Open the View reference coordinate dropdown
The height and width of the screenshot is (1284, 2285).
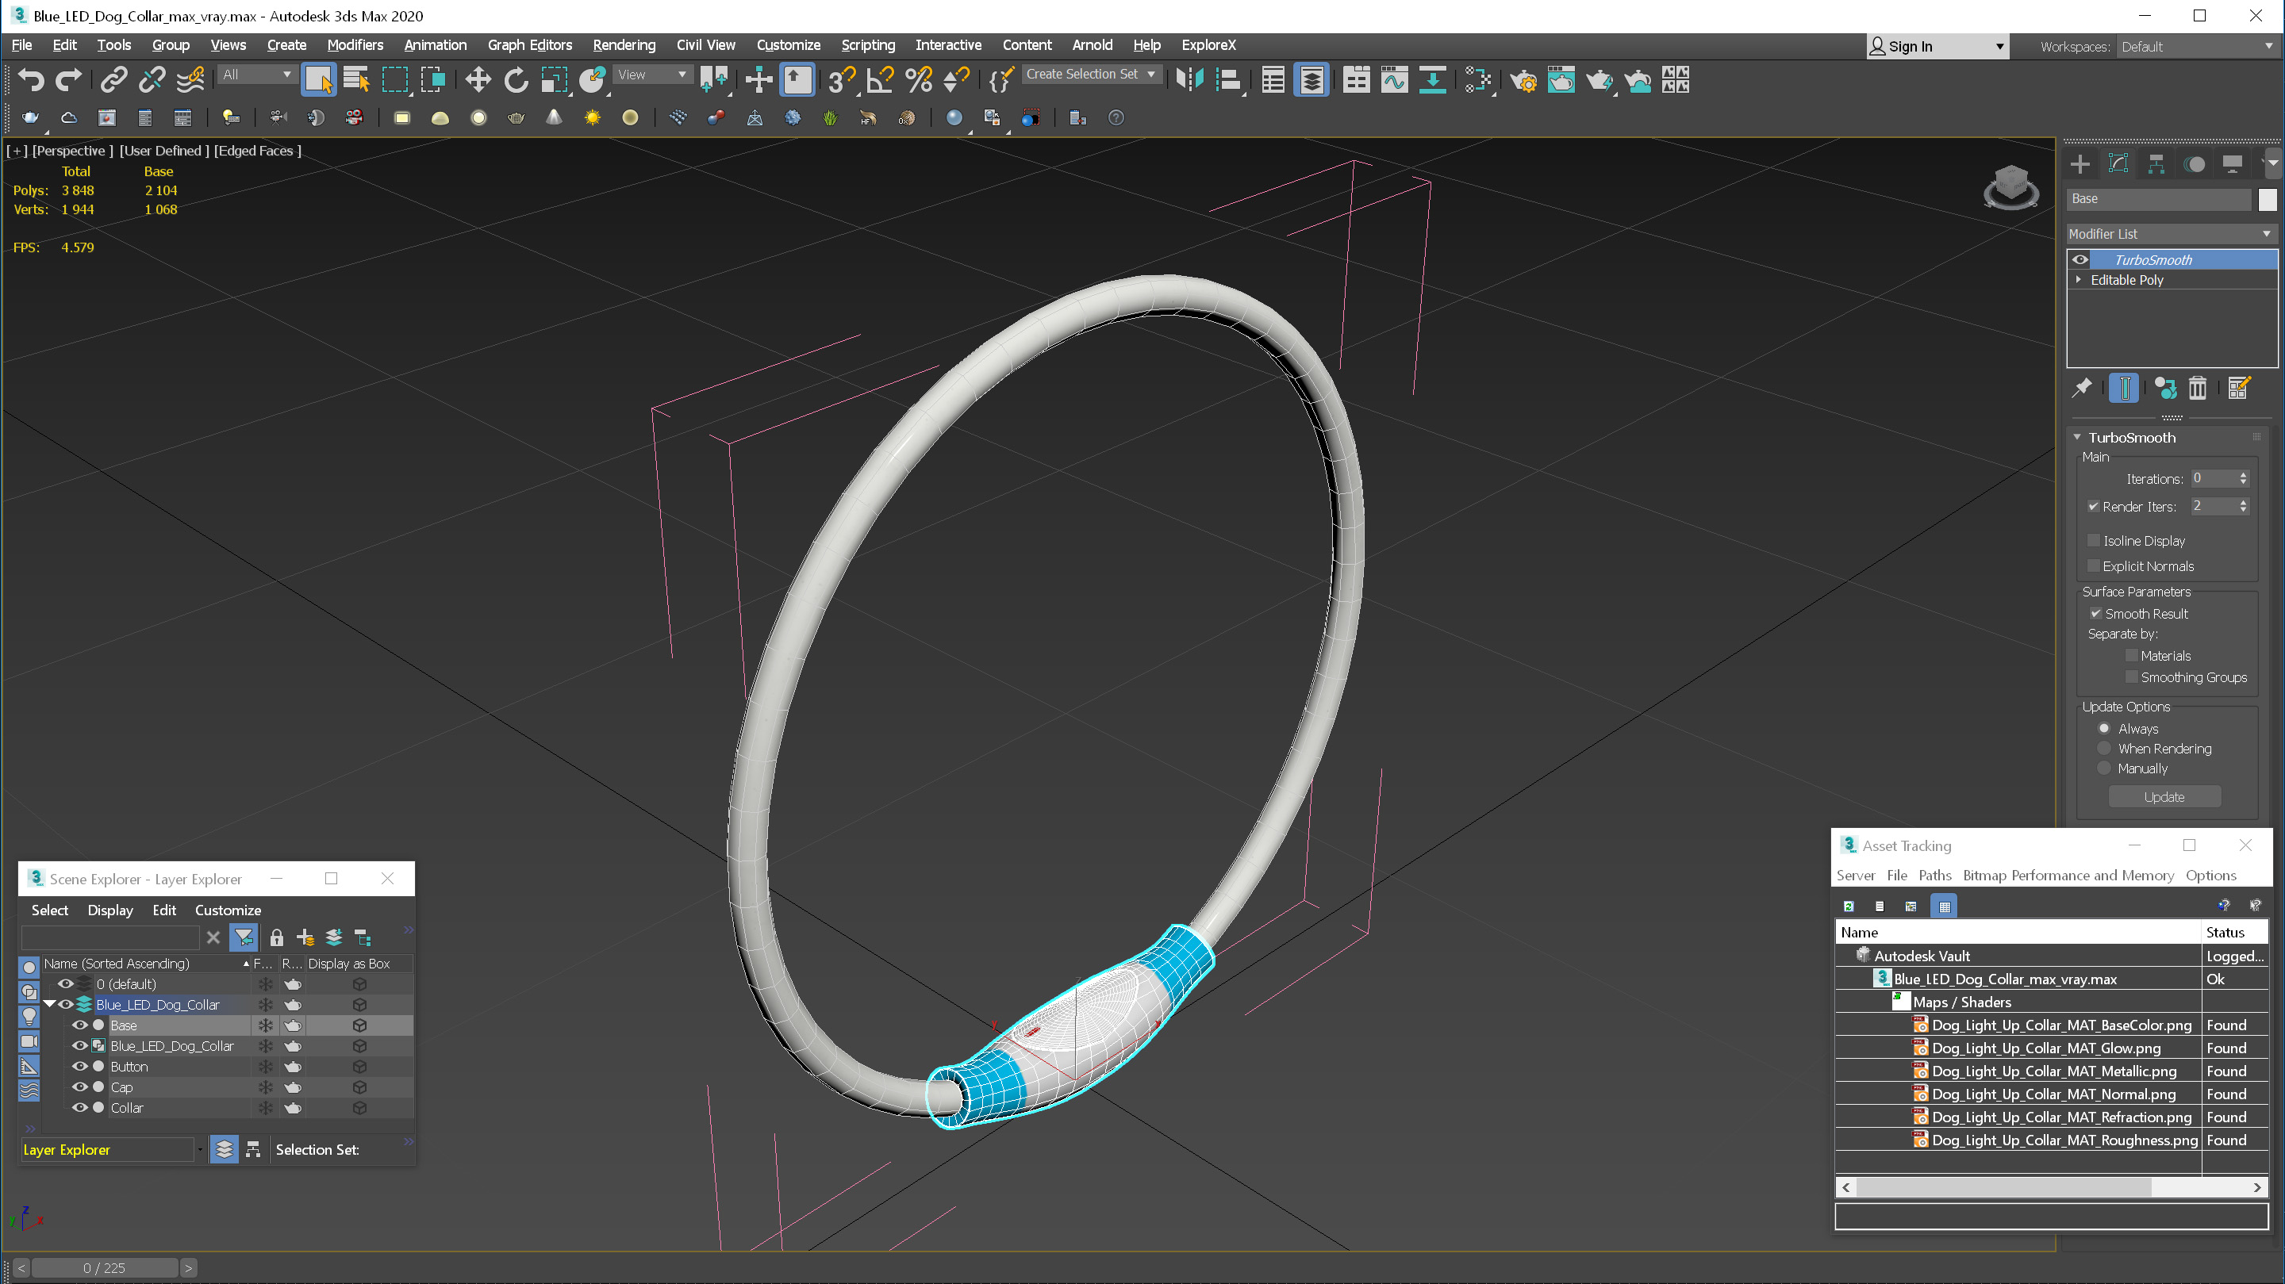click(x=652, y=75)
